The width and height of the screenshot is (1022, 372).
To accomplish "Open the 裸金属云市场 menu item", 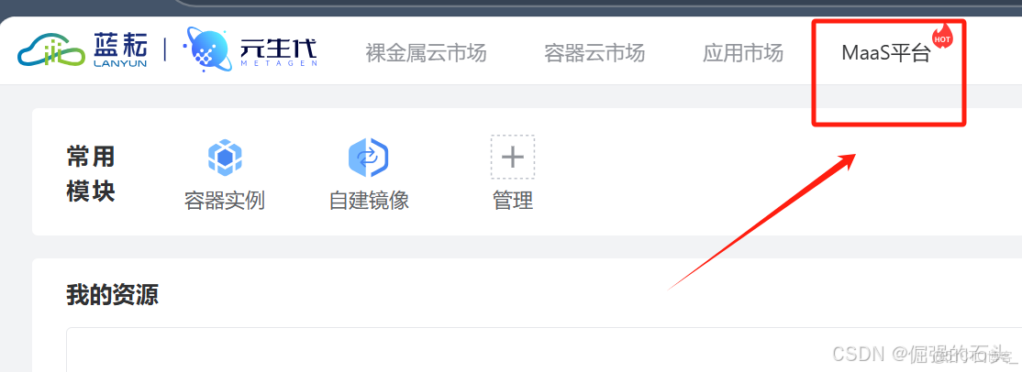I will (x=427, y=53).
